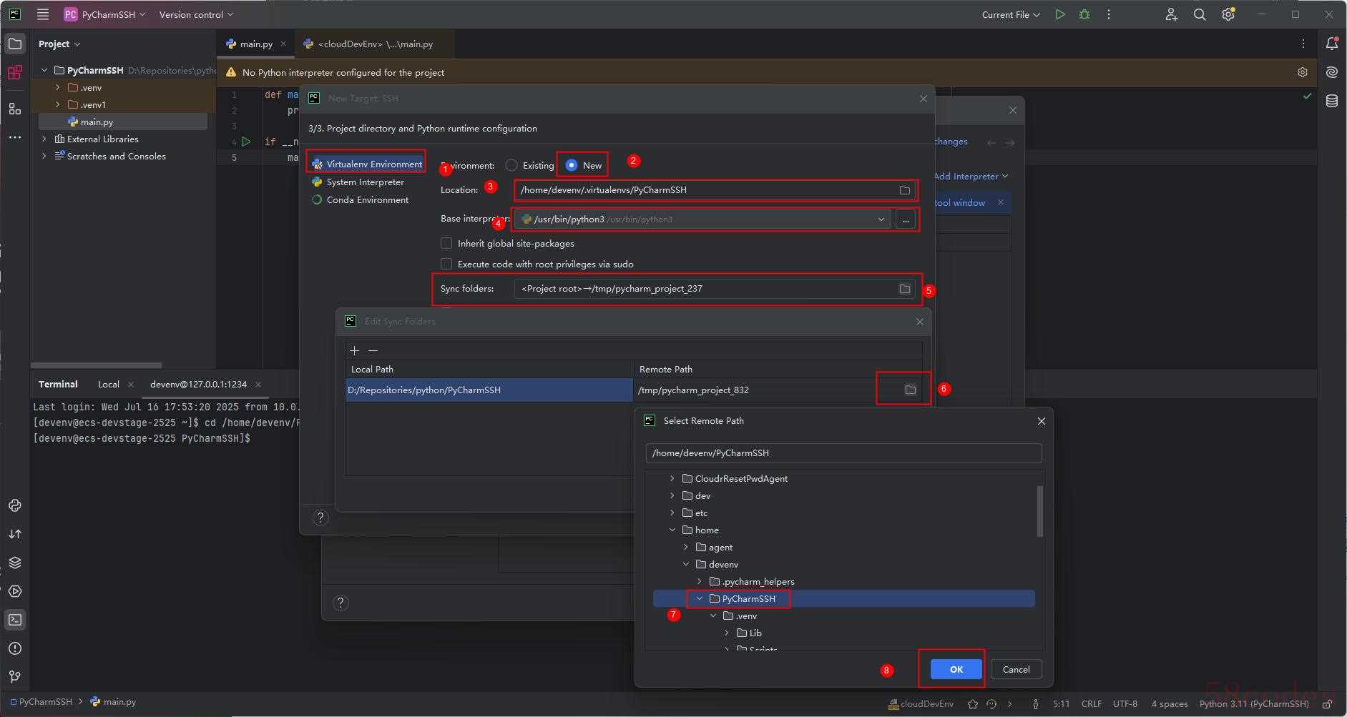Browse for virtualenv Location folder

904,190
